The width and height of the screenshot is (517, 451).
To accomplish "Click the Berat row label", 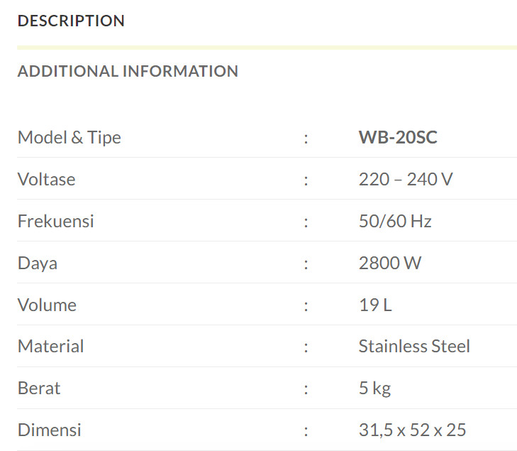I will [39, 388].
